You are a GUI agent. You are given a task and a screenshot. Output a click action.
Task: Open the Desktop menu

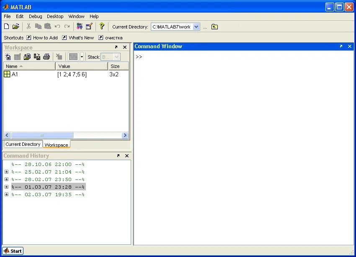pyautogui.click(x=55, y=16)
